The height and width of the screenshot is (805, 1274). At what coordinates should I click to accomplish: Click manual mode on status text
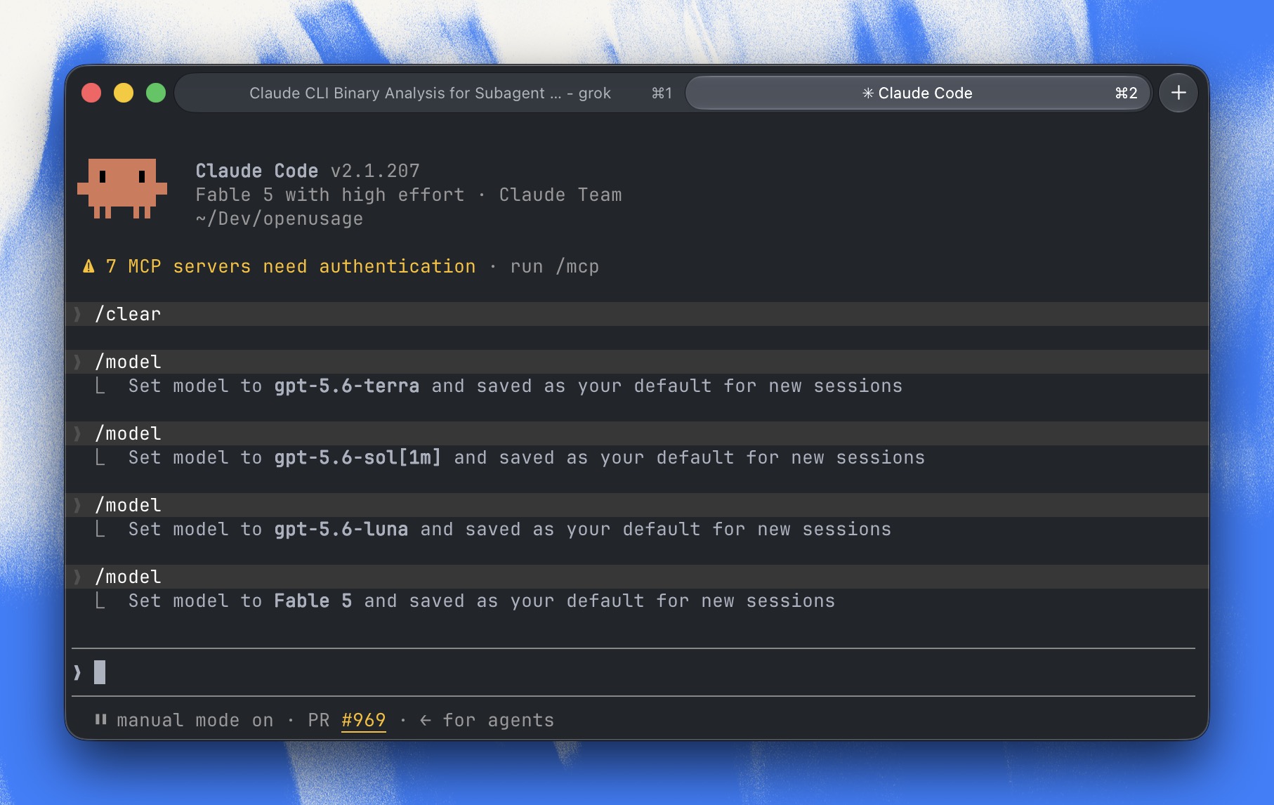tap(195, 720)
